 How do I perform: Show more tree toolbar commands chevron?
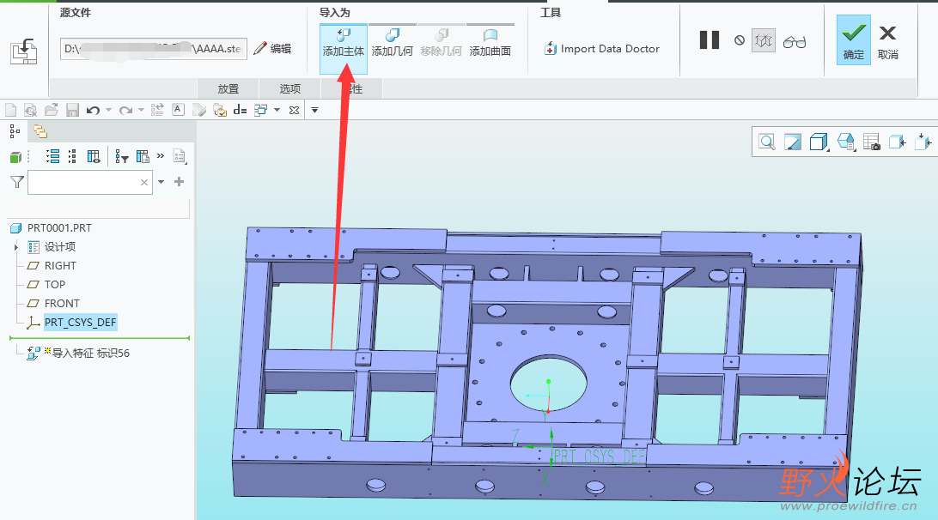coord(161,156)
